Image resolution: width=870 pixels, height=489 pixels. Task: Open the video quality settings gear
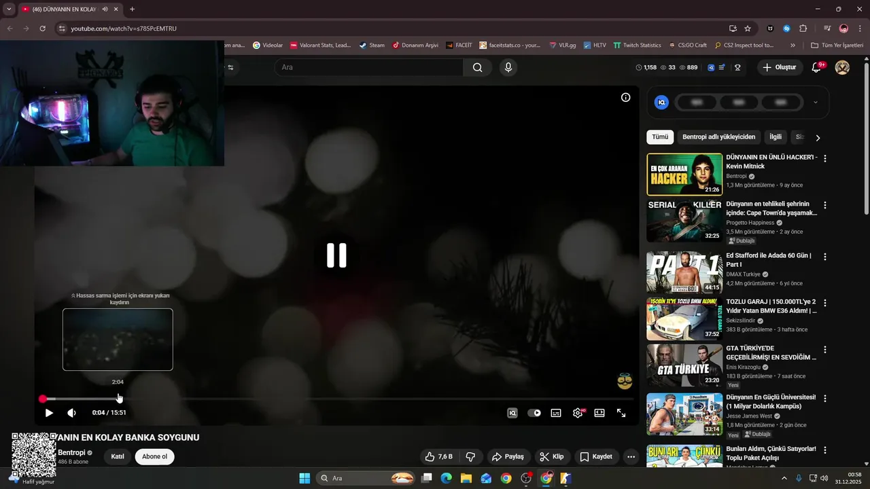coord(578,413)
